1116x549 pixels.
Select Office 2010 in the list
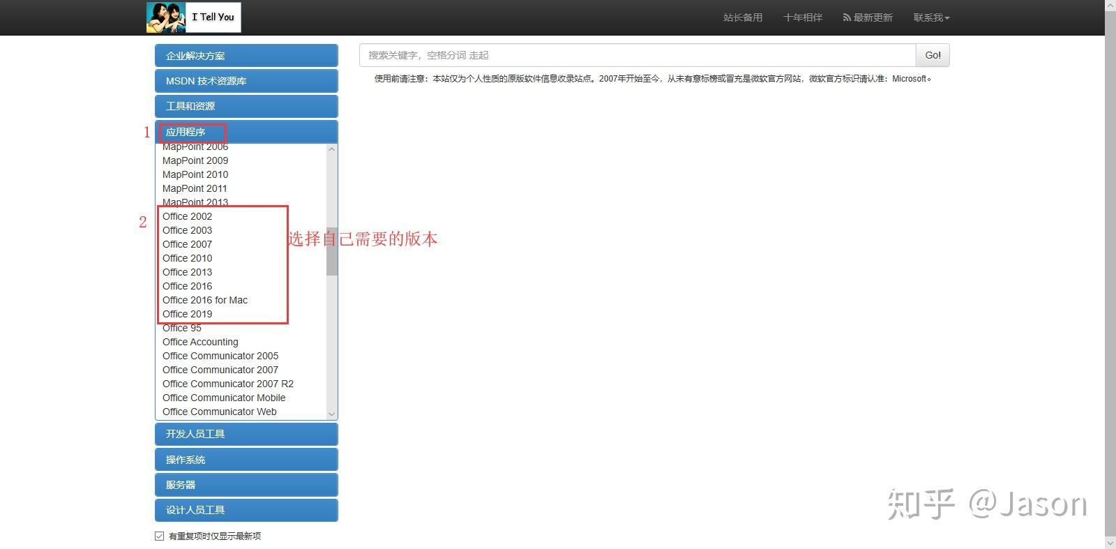coord(187,258)
